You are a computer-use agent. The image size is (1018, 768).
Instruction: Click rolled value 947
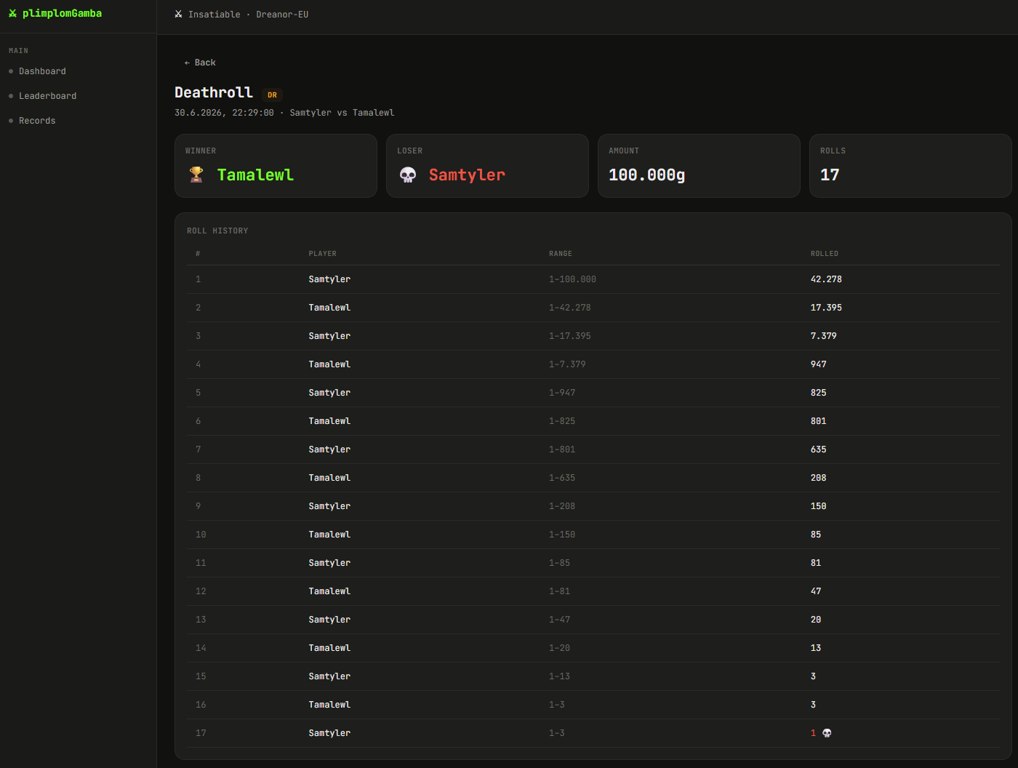click(x=818, y=364)
